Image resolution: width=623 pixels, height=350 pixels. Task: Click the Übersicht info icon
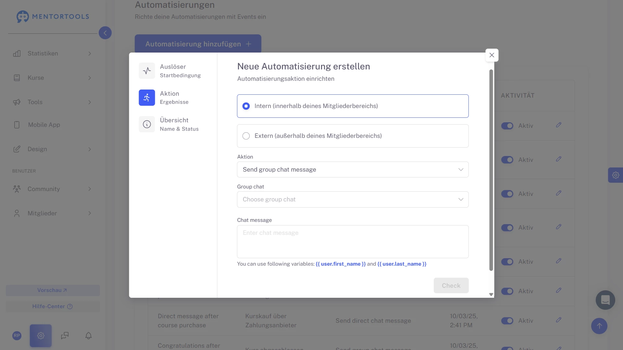point(147,124)
